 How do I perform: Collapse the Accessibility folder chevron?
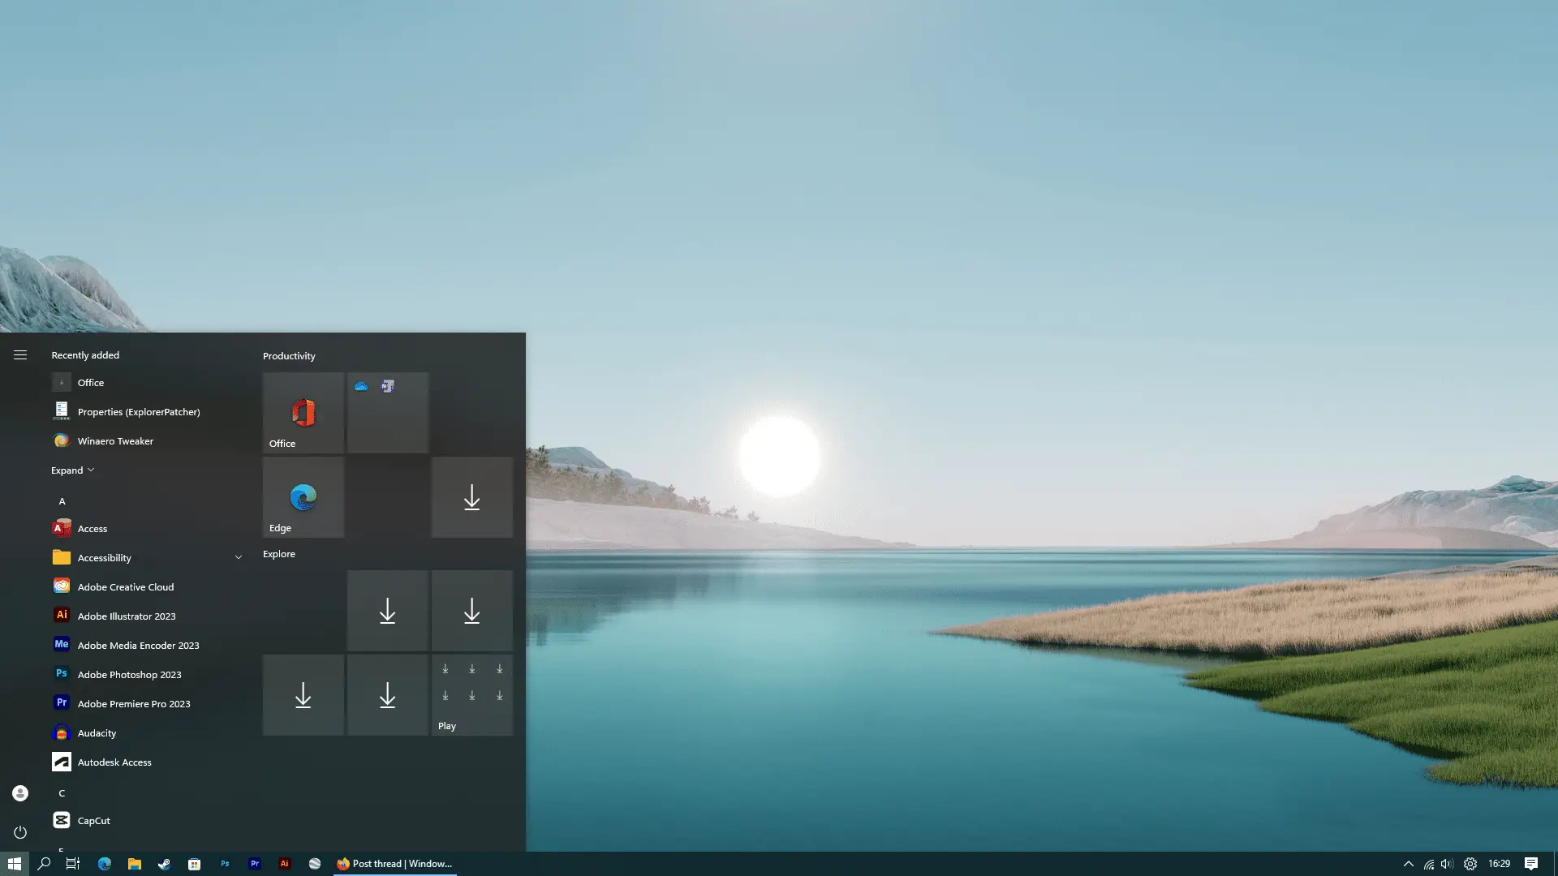point(238,557)
